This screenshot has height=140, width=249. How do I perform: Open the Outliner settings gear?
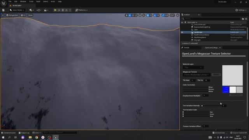point(246,19)
